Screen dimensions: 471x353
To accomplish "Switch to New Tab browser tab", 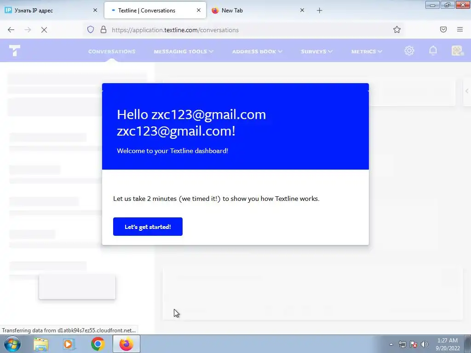I will pos(258,10).
